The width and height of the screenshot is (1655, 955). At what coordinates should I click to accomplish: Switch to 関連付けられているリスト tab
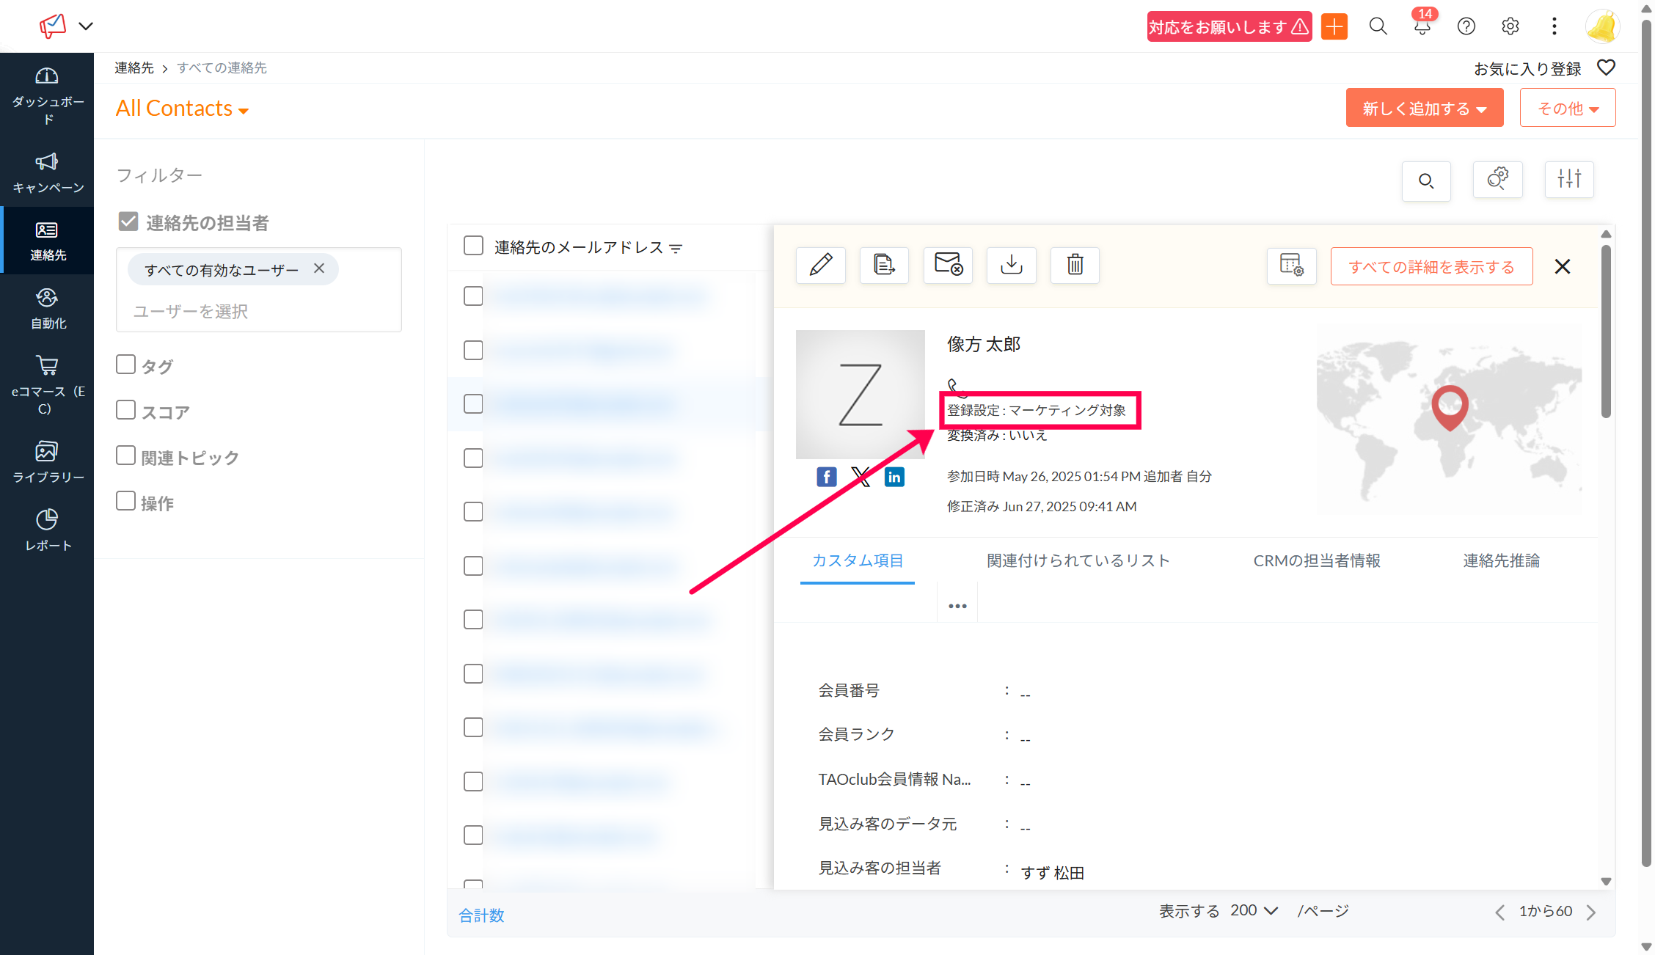coord(1078,560)
